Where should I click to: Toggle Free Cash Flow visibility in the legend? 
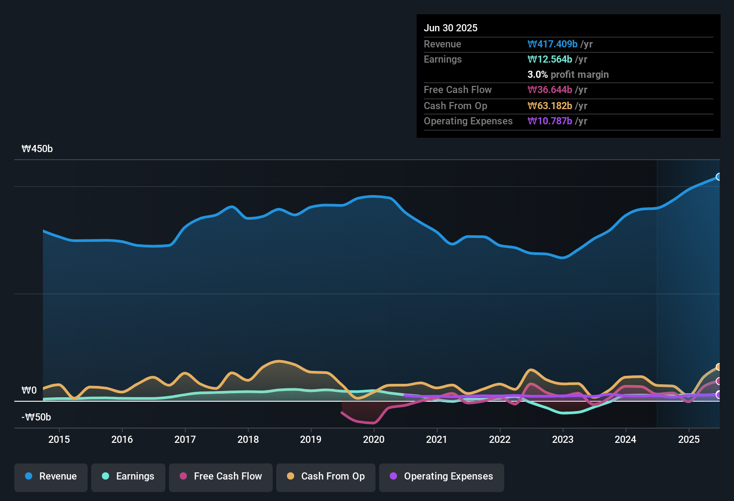point(220,476)
